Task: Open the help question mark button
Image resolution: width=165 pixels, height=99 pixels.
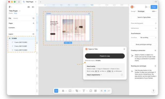Action: 153,91
